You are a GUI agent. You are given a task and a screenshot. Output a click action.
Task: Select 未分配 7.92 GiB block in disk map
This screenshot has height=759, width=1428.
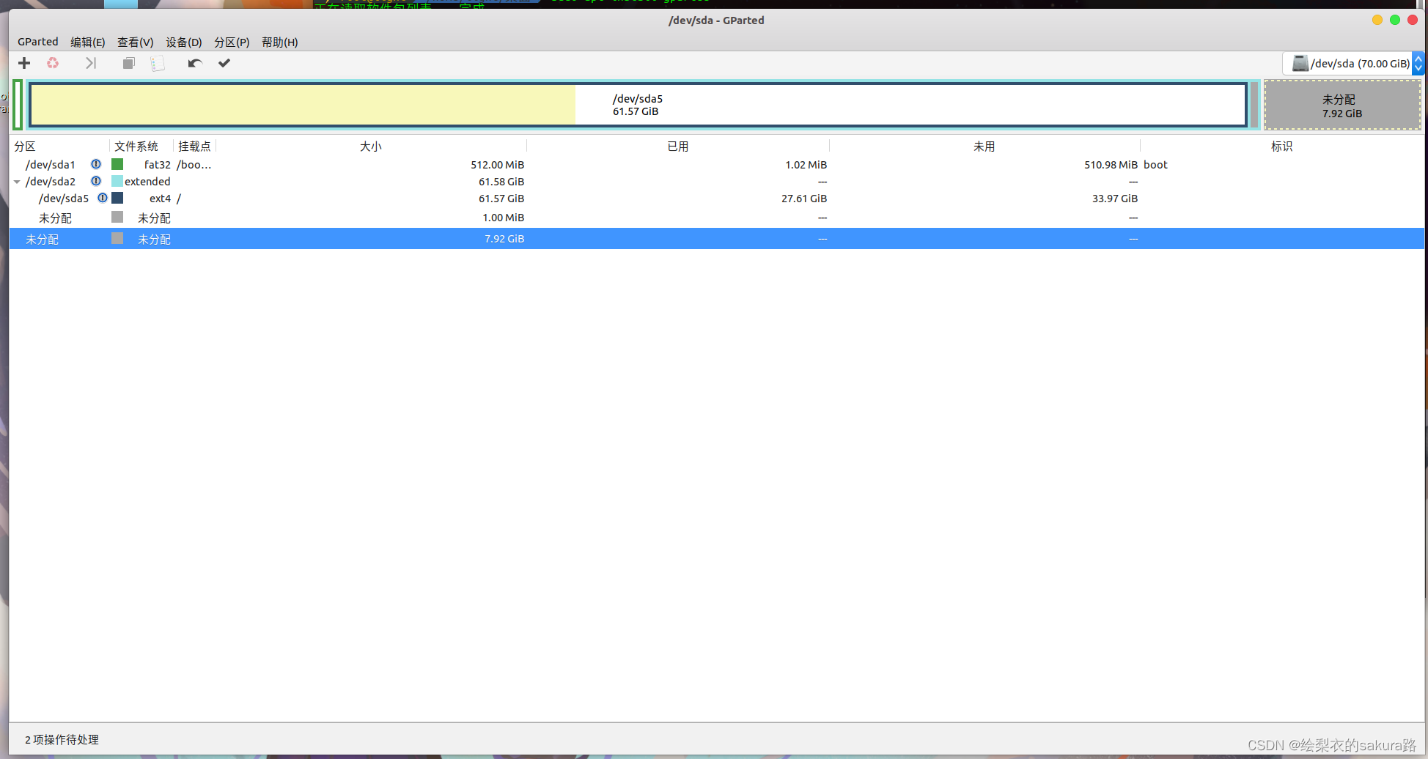[1342, 105]
